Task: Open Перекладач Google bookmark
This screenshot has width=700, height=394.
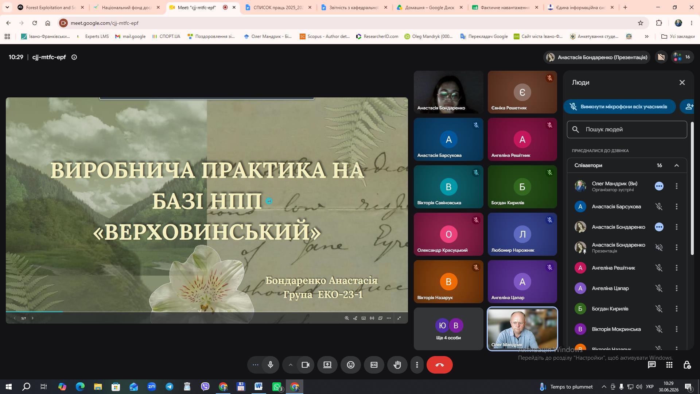Action: [x=484, y=36]
